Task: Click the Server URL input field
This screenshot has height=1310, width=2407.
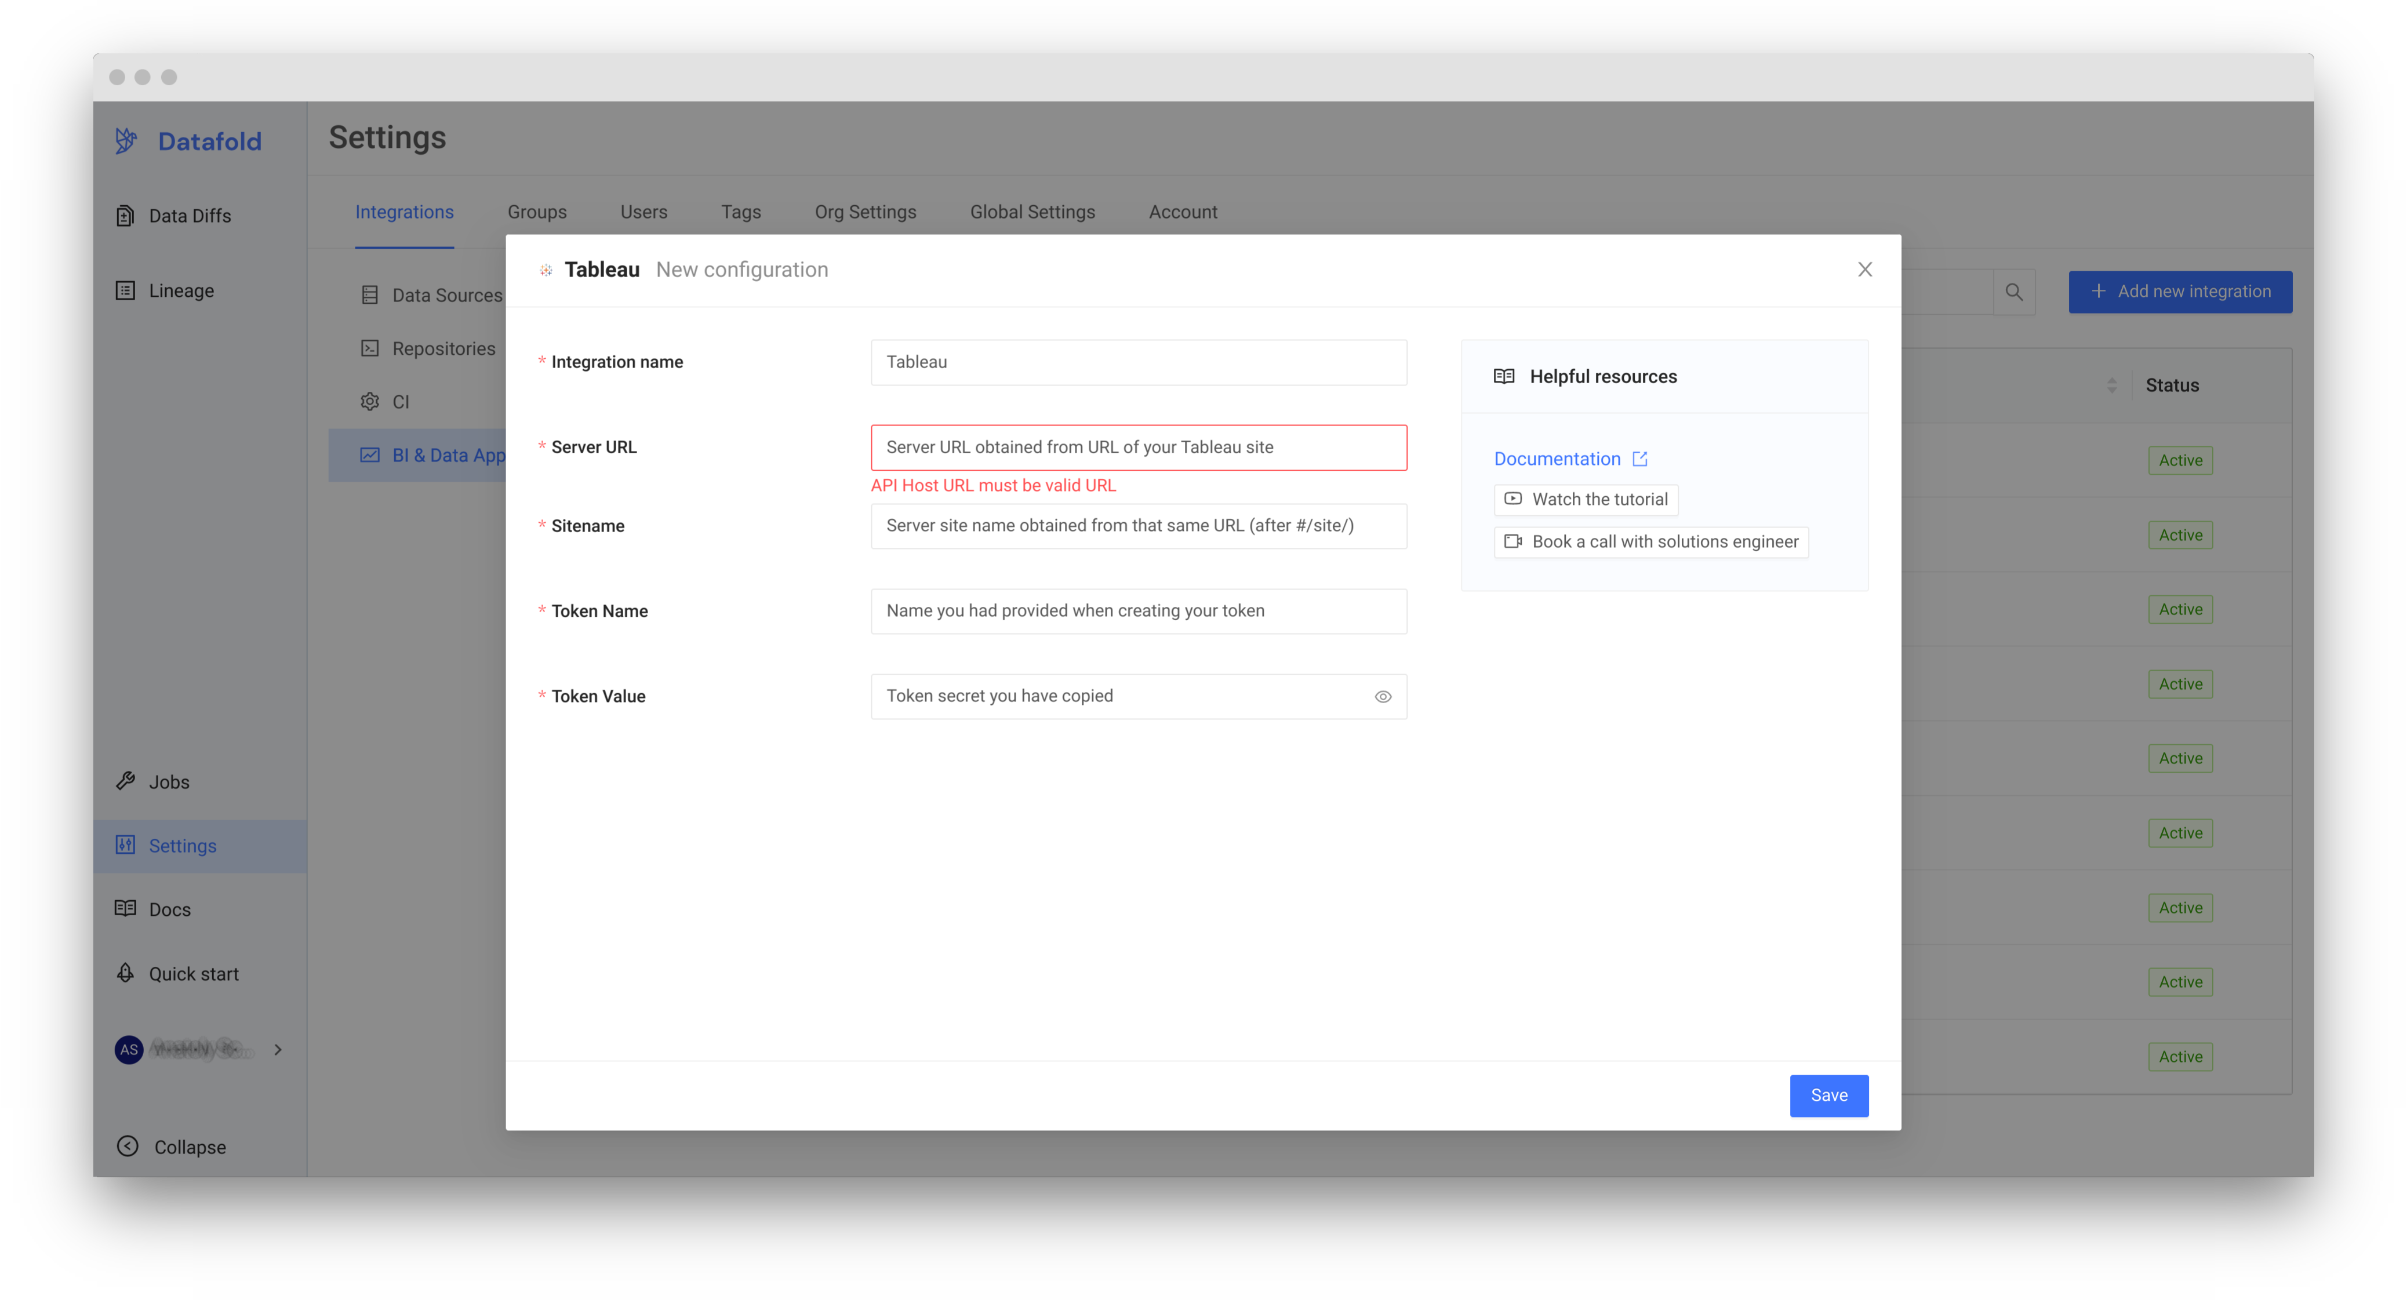Action: [x=1138, y=447]
